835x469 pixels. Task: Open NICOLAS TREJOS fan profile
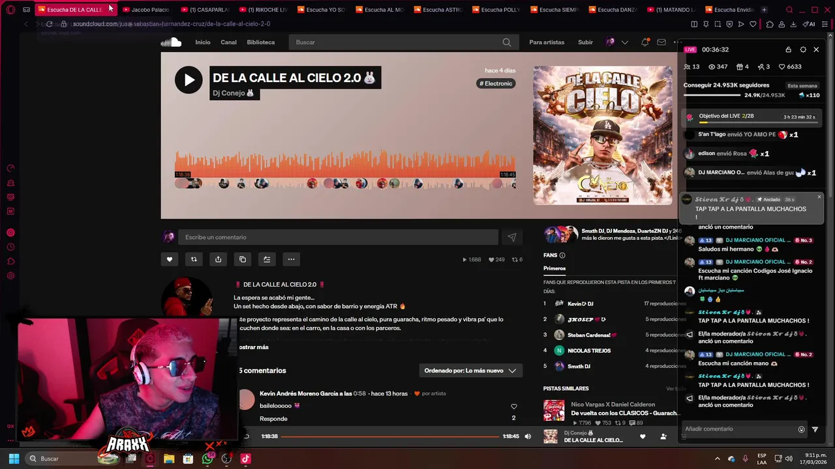(x=589, y=350)
